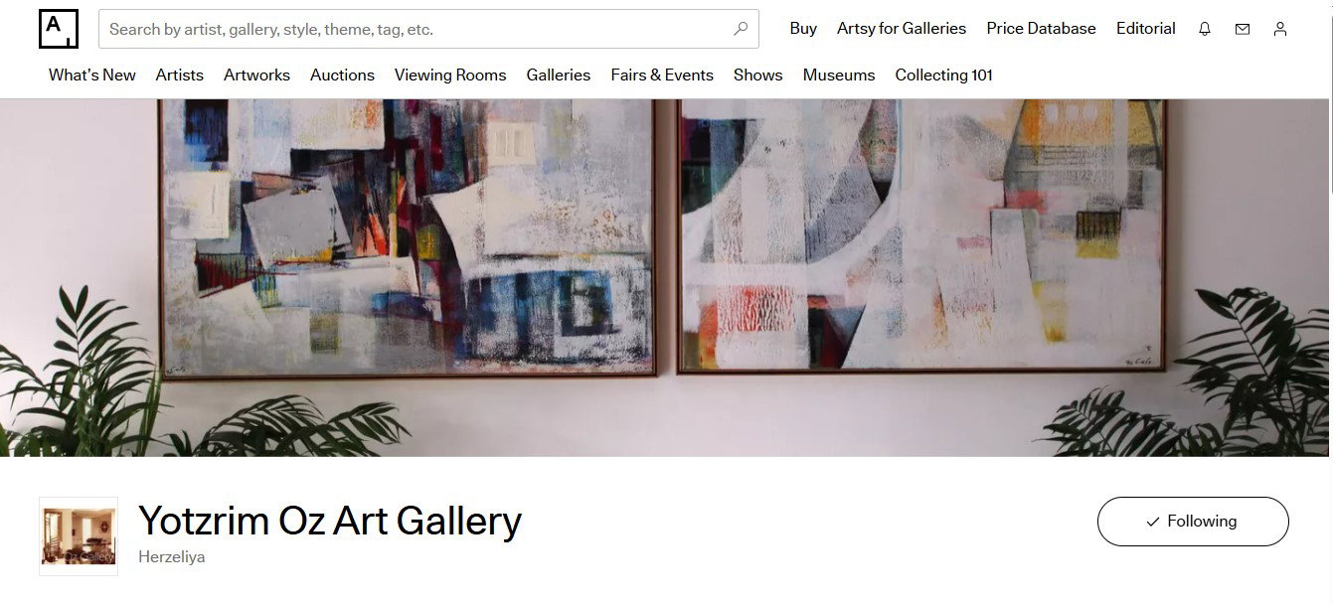Navigate to Viewing Rooms
This screenshot has width=1333, height=604.
tap(450, 75)
